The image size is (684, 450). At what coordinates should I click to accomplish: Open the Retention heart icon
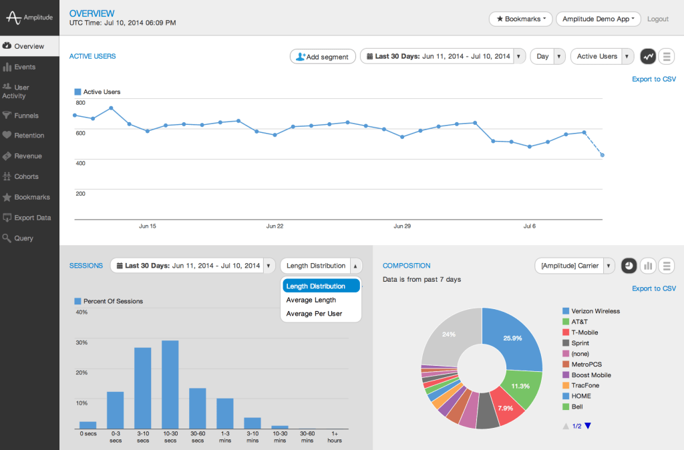7,136
